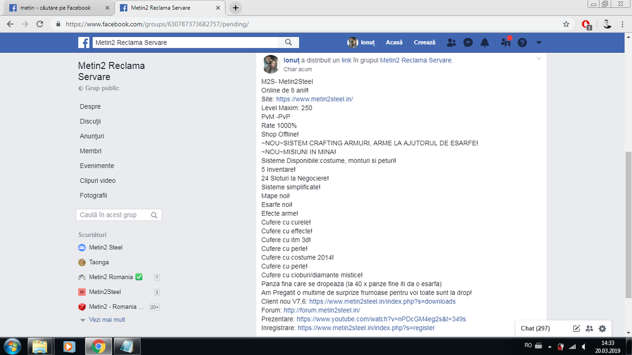Open forum.metin2steel.in link
Image resolution: width=632 pixels, height=355 pixels.
322,310
